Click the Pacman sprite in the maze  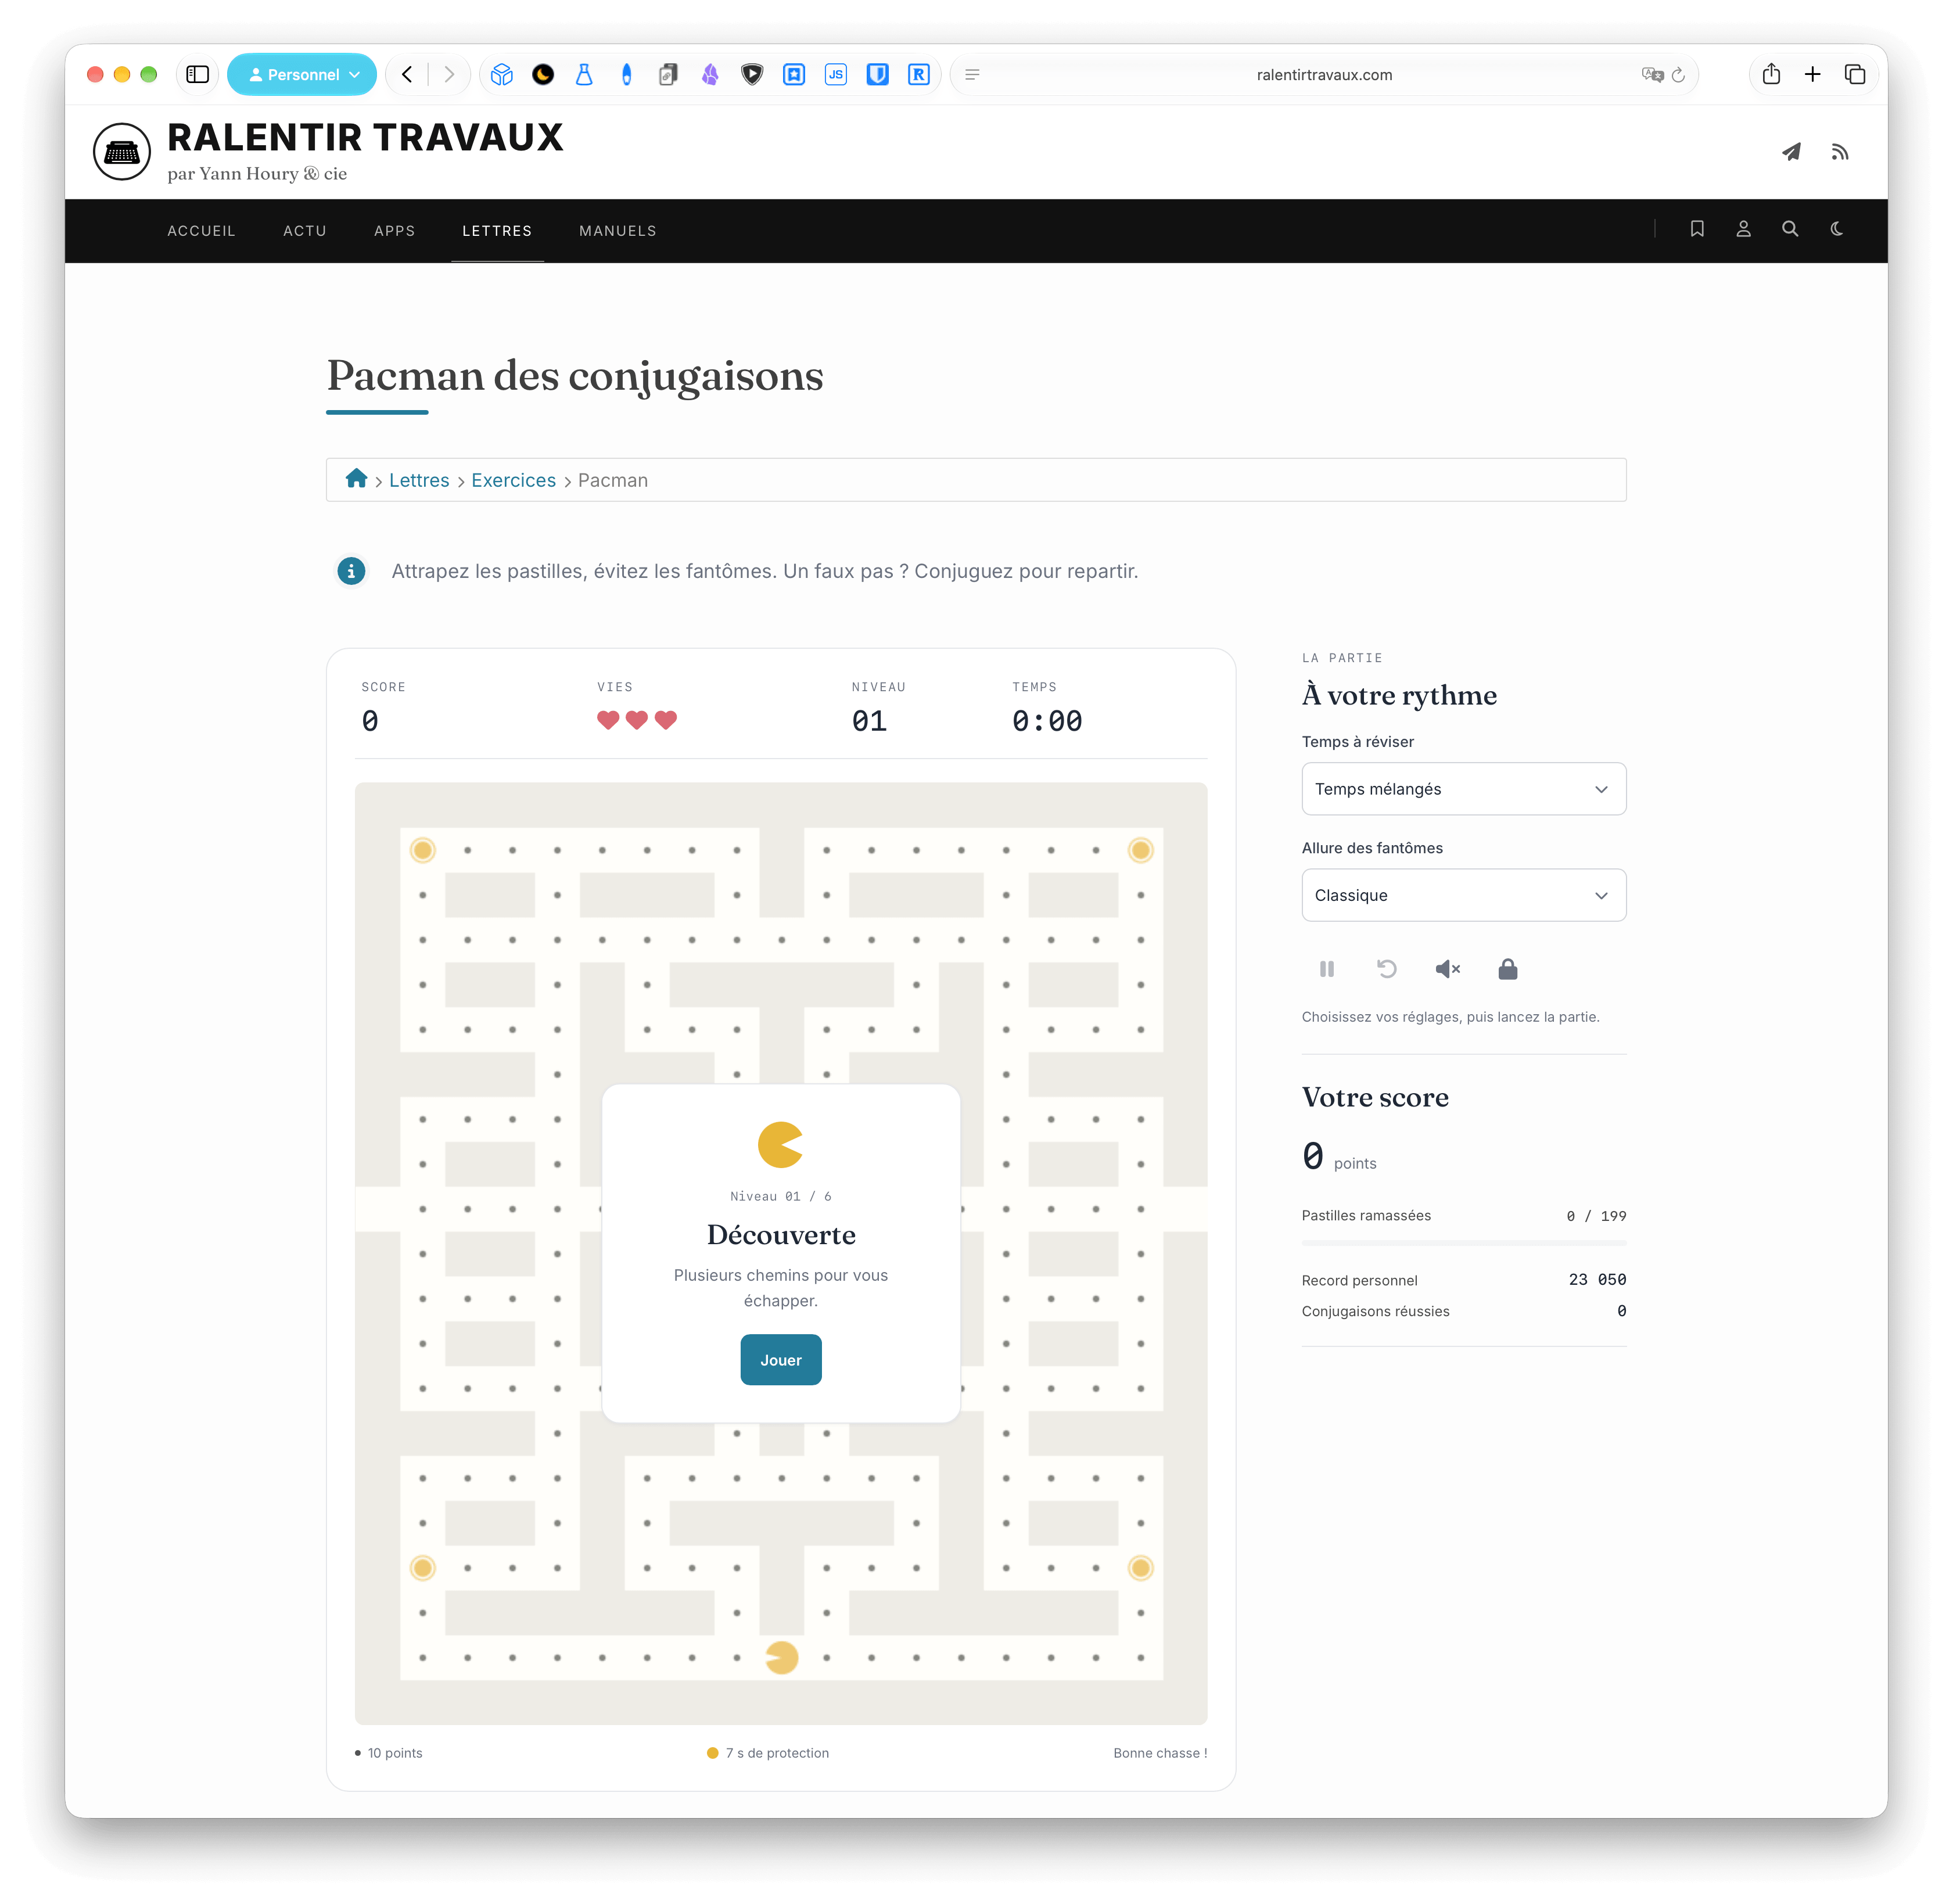click(x=781, y=1657)
